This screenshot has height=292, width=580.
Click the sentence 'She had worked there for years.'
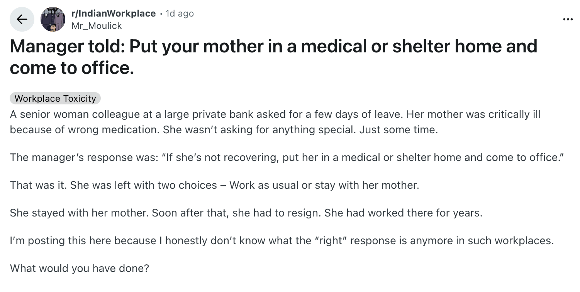(x=403, y=213)
